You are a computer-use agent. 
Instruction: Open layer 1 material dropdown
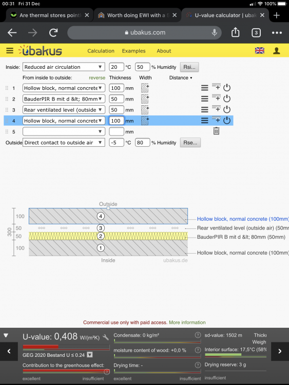(64, 88)
